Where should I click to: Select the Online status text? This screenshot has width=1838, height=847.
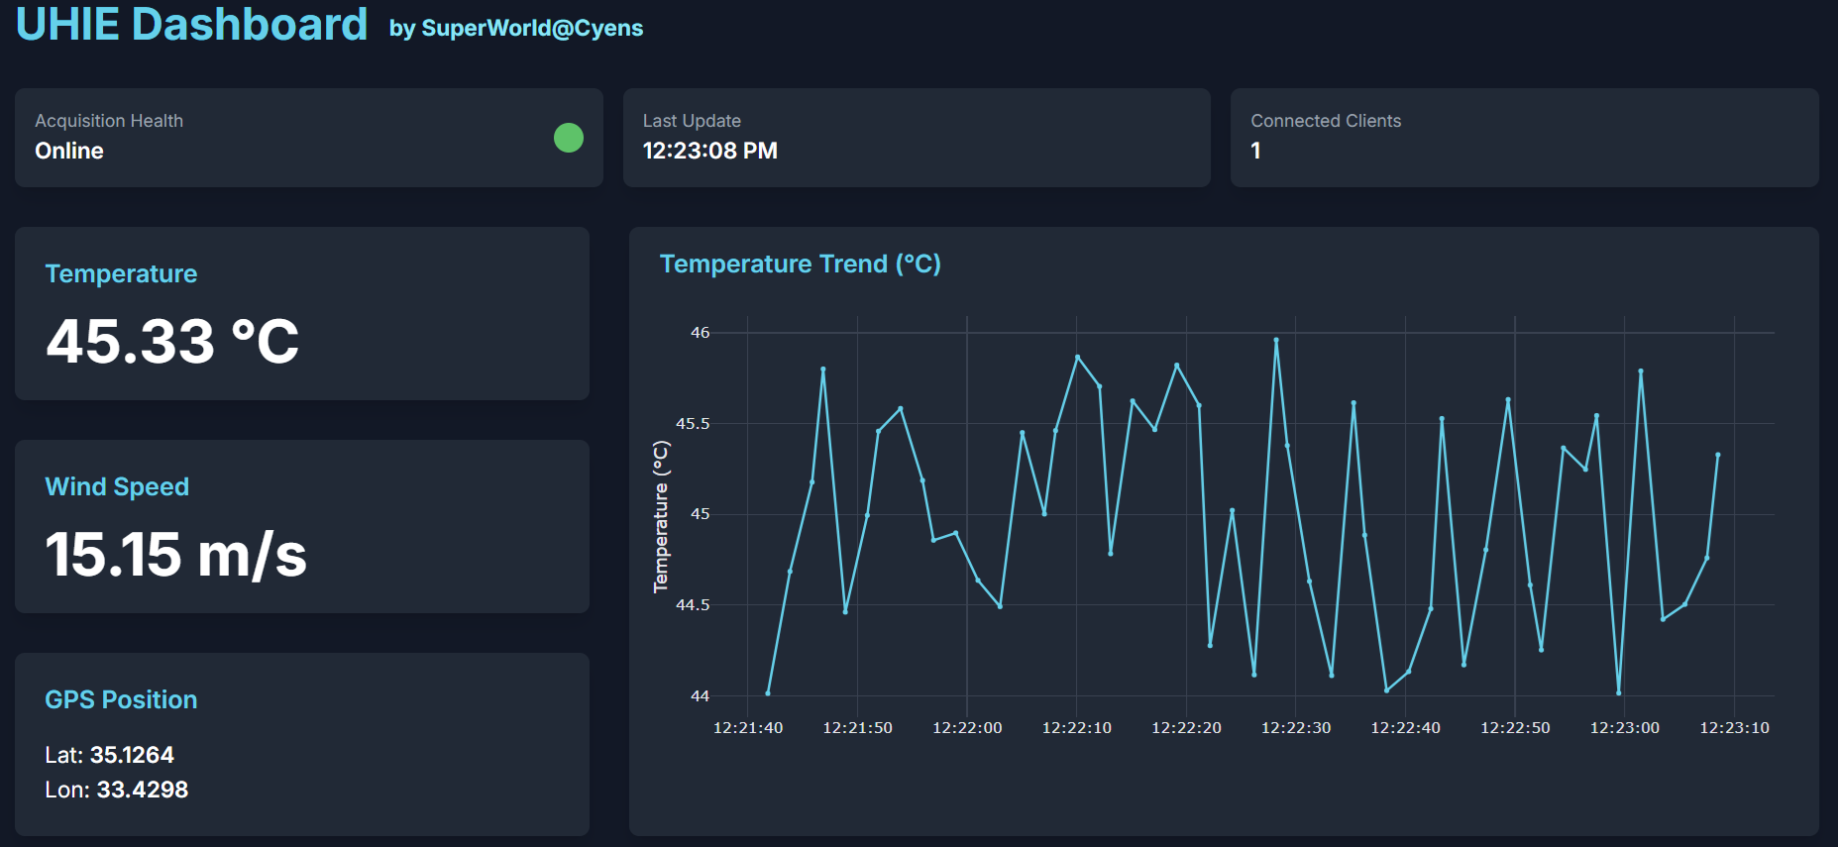coord(69,151)
